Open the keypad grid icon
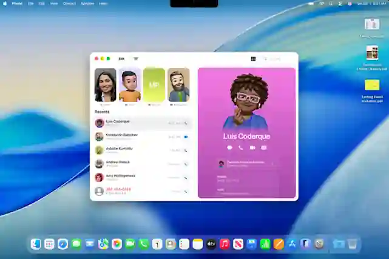389x259 pixels. click(253, 59)
